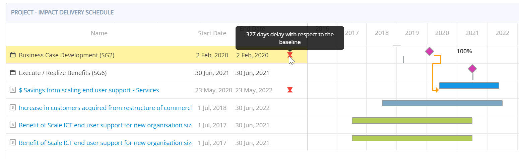Click the Project - Impact Delivery Schedule panel title

point(62,12)
